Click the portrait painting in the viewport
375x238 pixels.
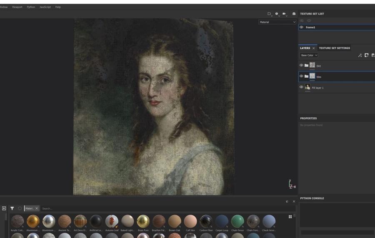click(x=153, y=106)
